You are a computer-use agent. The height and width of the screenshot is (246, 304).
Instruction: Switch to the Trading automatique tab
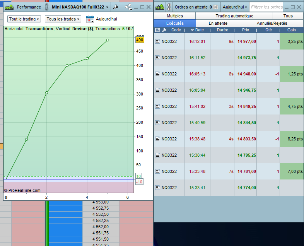tap(234, 16)
